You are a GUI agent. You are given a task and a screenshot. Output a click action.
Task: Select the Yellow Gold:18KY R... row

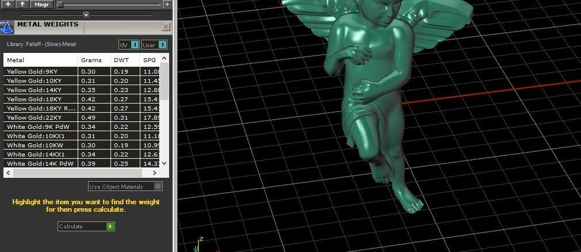(82, 109)
